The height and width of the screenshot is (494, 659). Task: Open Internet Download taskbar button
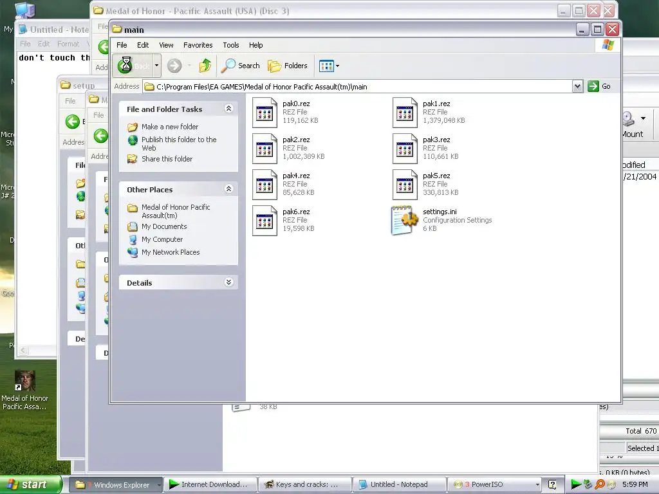(x=210, y=485)
